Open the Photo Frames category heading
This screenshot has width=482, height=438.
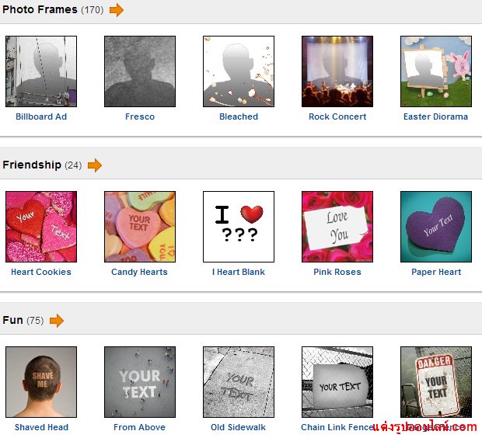click(40, 10)
